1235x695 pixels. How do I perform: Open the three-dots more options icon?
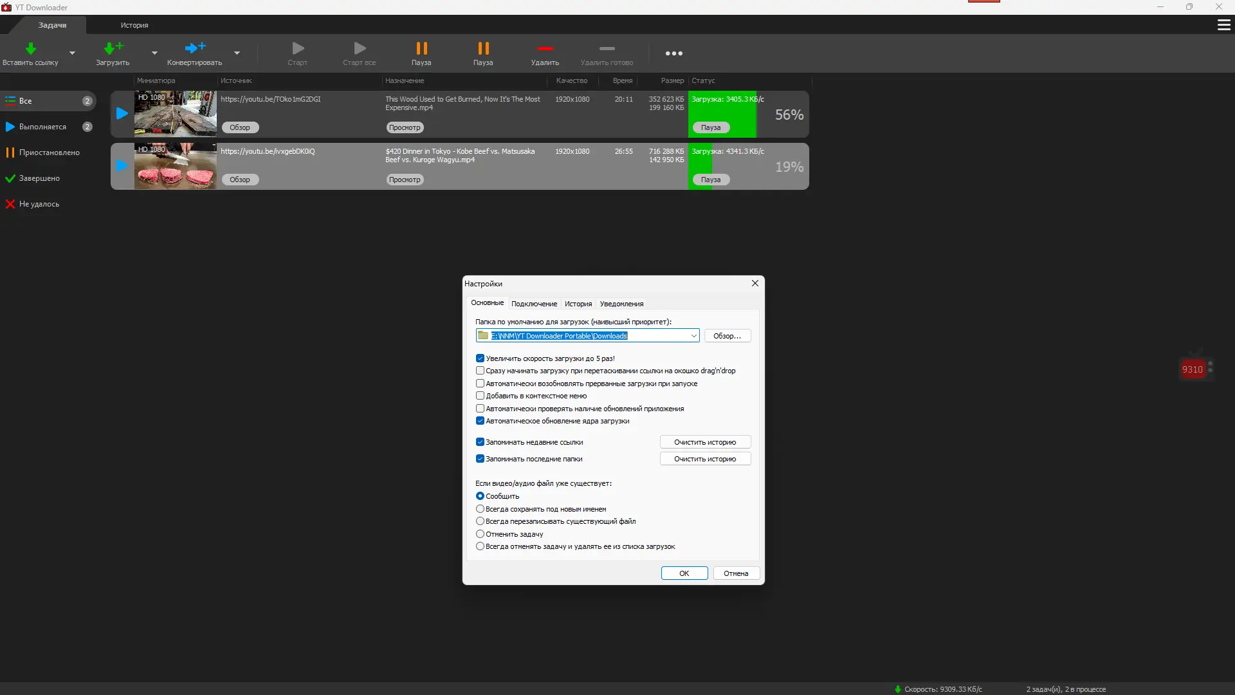[673, 53]
